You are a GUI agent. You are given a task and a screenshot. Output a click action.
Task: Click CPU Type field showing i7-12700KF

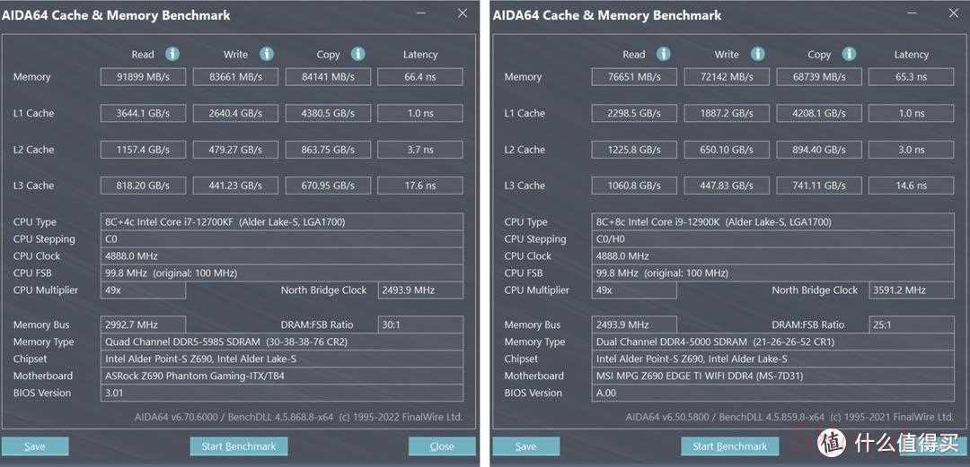pos(281,221)
